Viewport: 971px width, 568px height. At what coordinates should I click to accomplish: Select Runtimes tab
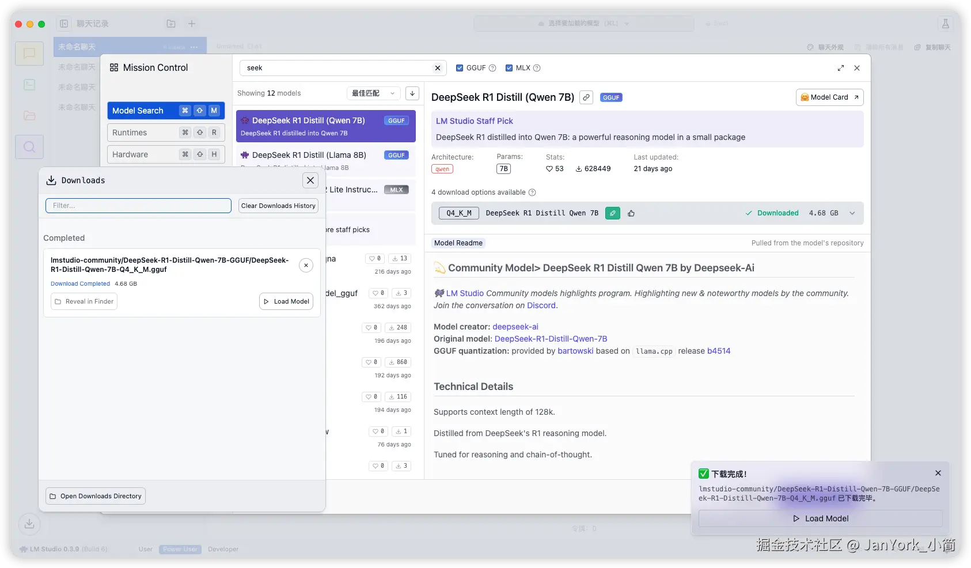(x=166, y=132)
